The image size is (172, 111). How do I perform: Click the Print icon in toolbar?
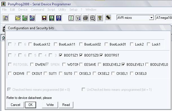85,18
